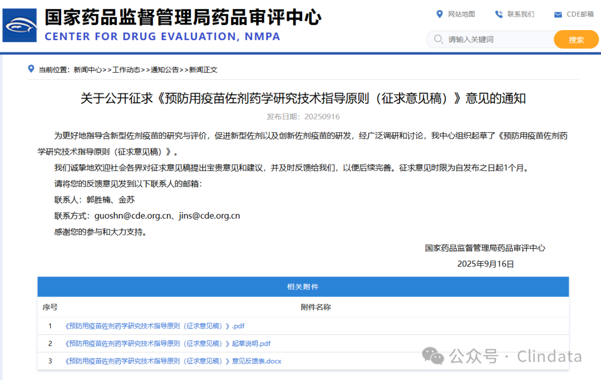This screenshot has height=380, width=601.
Task: Open attachment 1 征求意见稿 .pdf
Action: click(154, 326)
